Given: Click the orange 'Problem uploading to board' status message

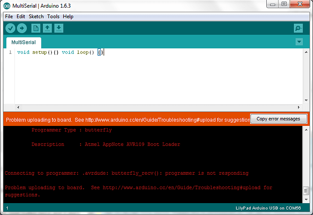Looking at the screenshot, I should click(x=128, y=120).
